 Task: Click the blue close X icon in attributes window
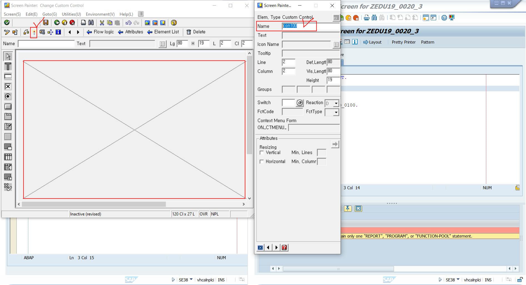(x=260, y=248)
